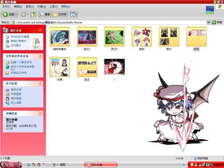Image resolution: width=224 pixels, height=168 pixels.
Task: Click the new folder icon beside 创建一个新文件夹
Action: (x=7, y=63)
